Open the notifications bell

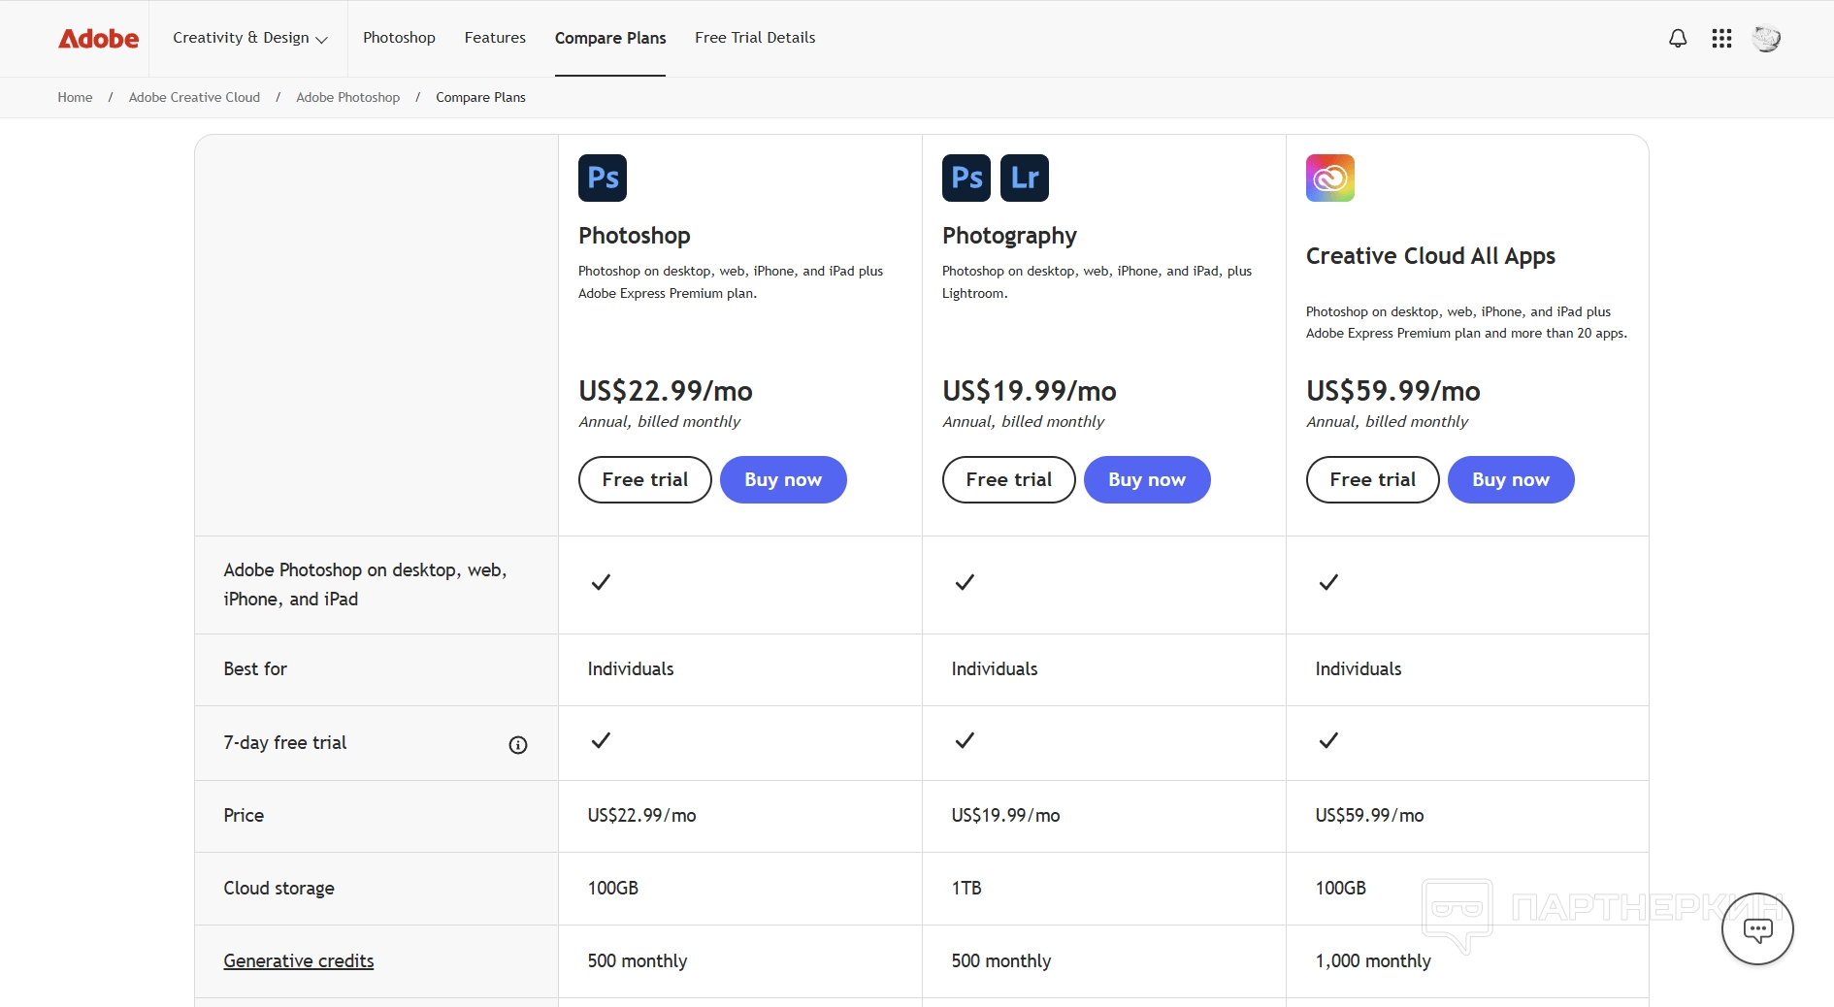click(x=1677, y=39)
